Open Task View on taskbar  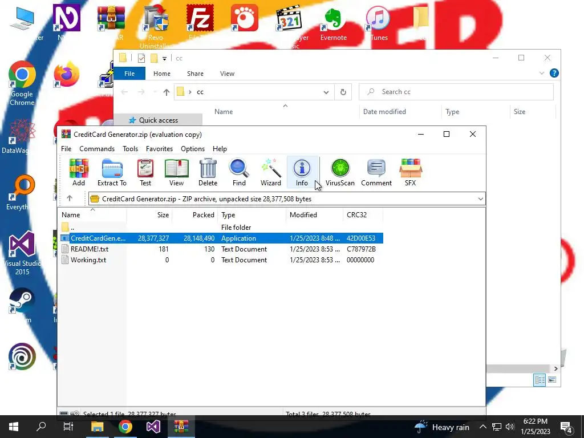tap(68, 427)
